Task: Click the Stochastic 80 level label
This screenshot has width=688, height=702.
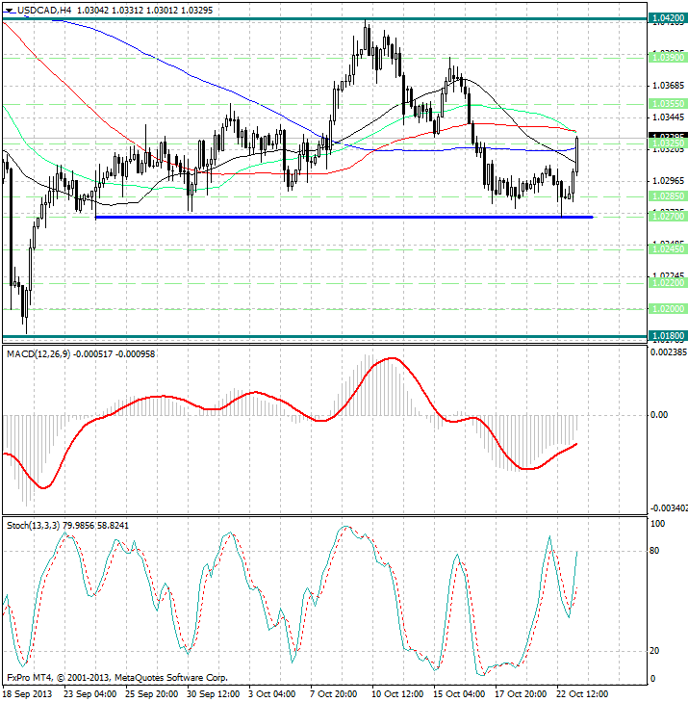Action: point(654,551)
